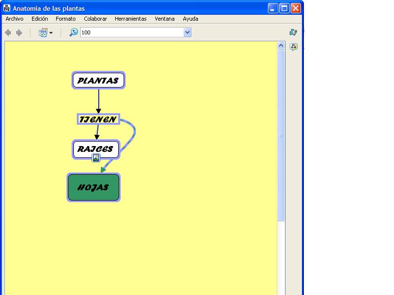Open the Formato menu
Screen dimensions: 394x295
(66, 19)
